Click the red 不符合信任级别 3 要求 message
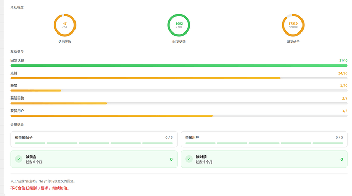 40,188
